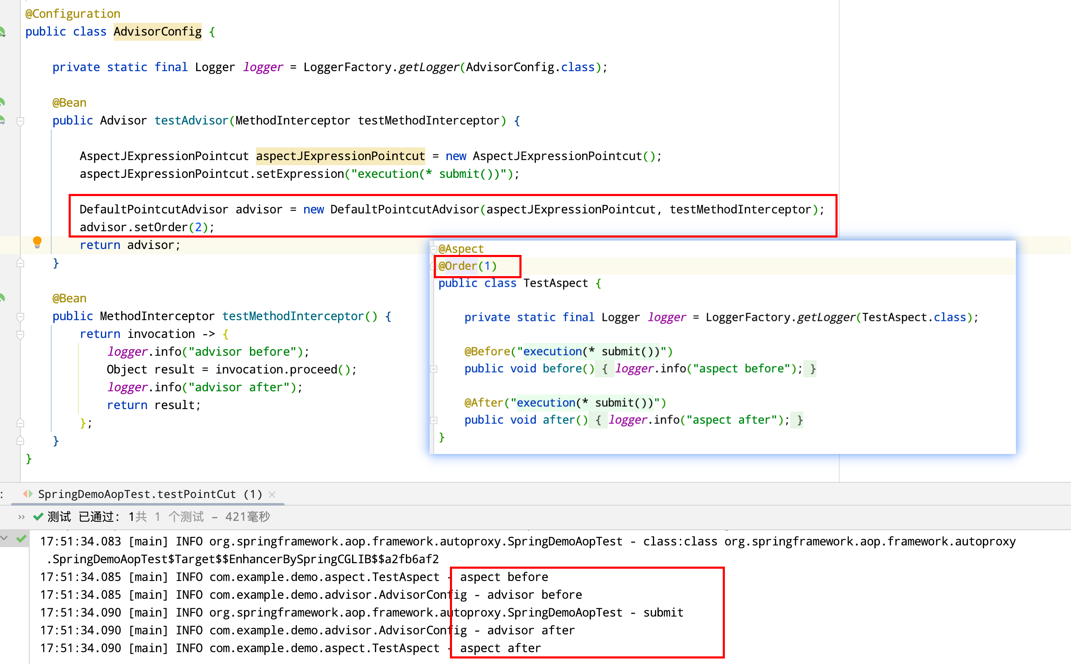Click the double chevron beside test status
This screenshot has height=664, width=1071.
pos(21,517)
